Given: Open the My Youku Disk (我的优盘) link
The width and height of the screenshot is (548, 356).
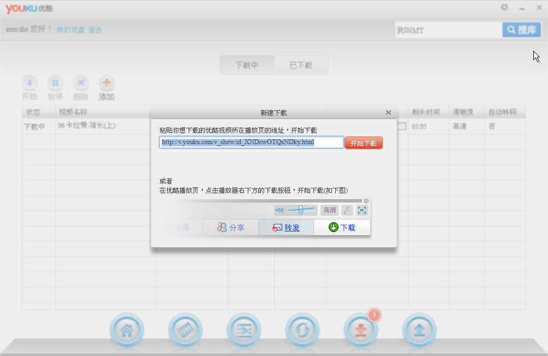Looking at the screenshot, I should (71, 29).
